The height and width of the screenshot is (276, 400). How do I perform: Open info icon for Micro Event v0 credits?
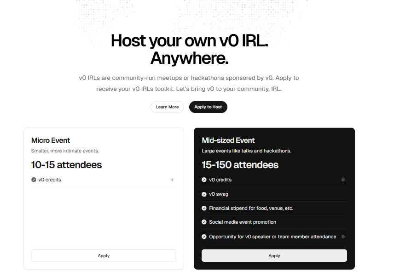click(x=172, y=180)
